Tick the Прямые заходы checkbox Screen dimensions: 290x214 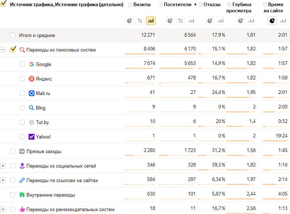(x=13, y=151)
